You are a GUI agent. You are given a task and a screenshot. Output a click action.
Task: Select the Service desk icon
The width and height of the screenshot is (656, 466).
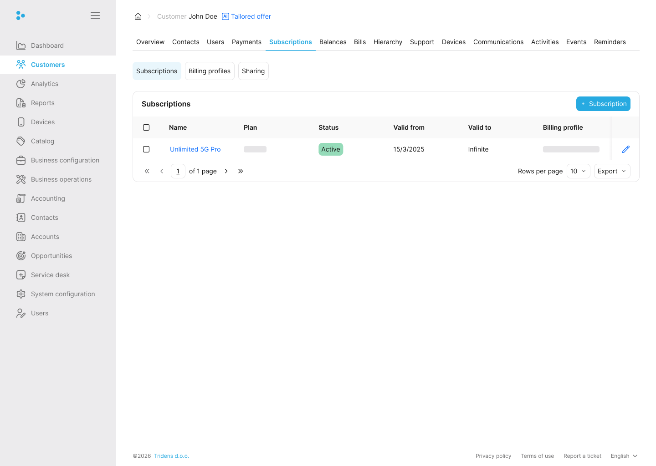pyautogui.click(x=21, y=275)
